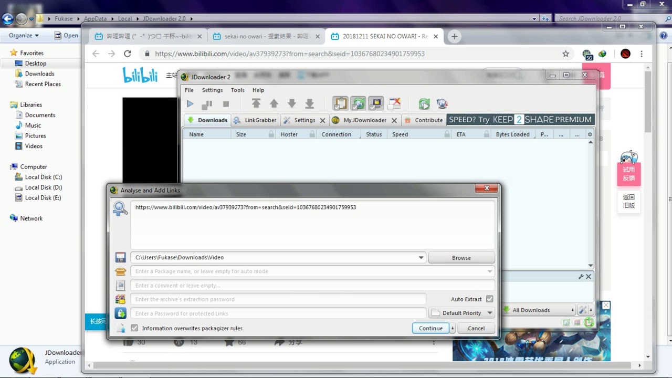Expand the download folder path dropdown

pyautogui.click(x=421, y=258)
